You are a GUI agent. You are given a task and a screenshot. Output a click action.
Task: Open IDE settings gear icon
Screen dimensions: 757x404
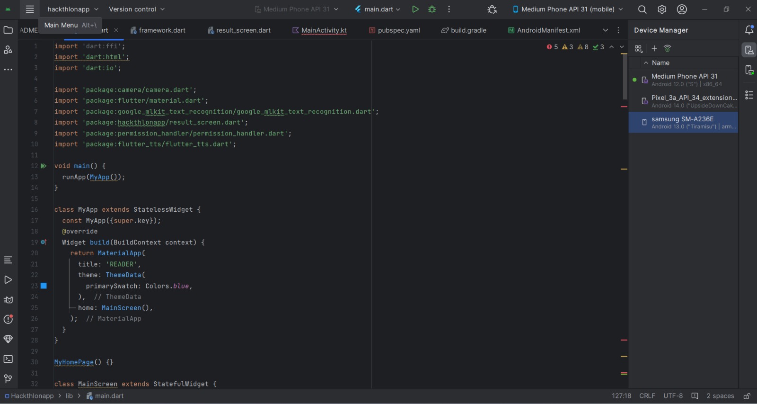tap(662, 9)
